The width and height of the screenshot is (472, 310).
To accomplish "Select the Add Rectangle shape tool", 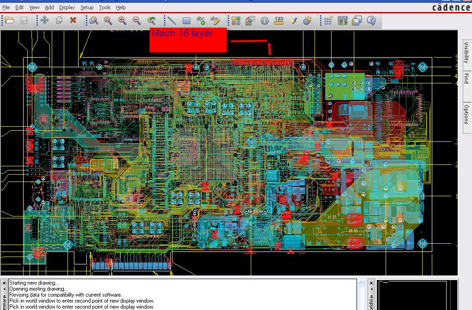I will 187,20.
